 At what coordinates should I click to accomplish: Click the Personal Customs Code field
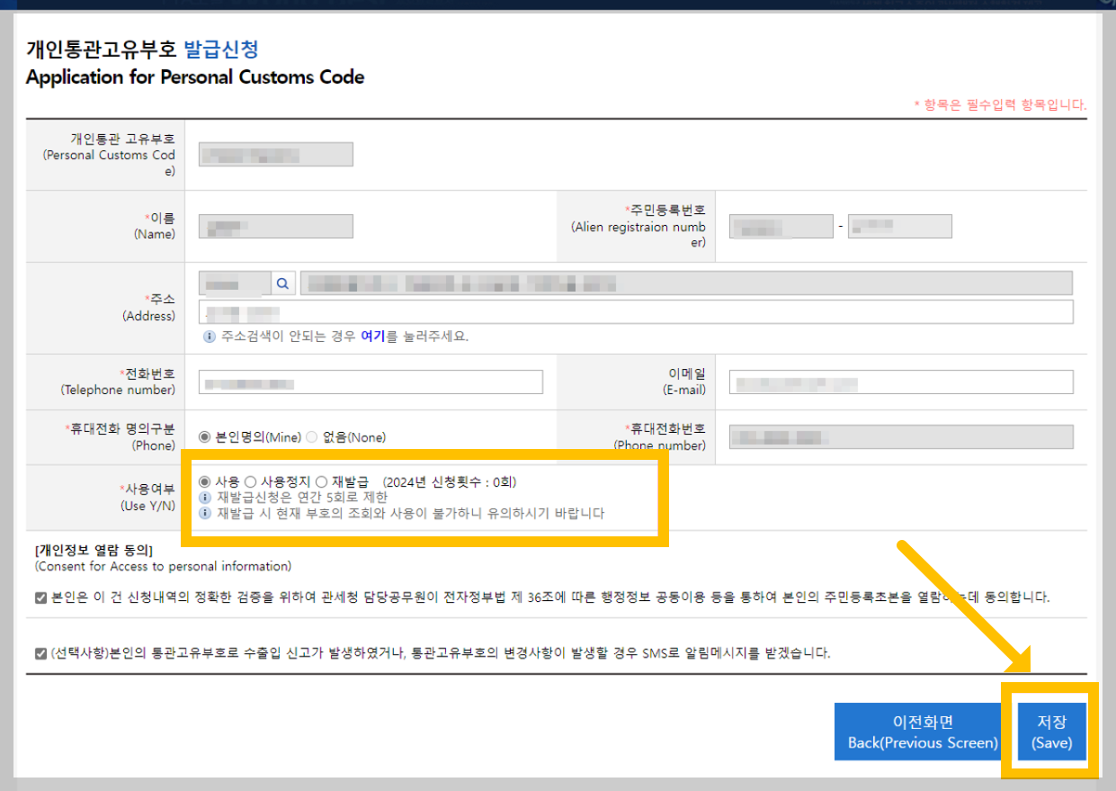[276, 155]
